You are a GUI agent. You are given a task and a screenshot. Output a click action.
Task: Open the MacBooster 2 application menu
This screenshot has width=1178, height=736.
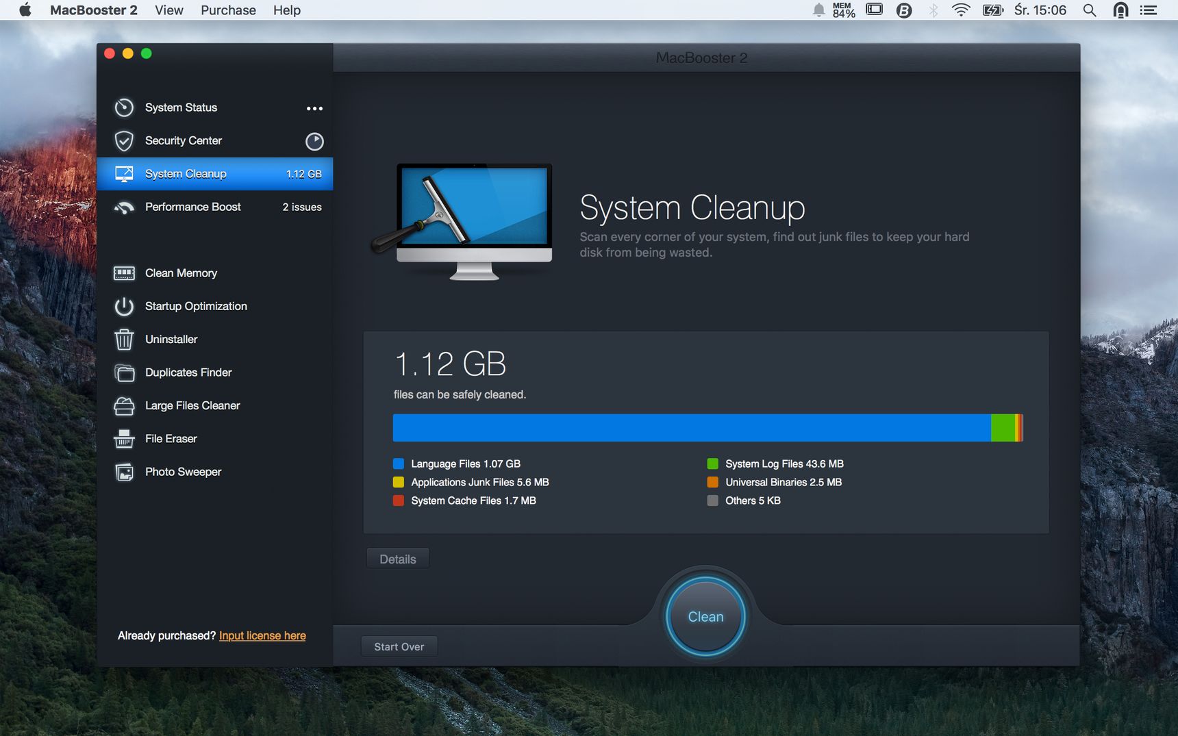click(94, 10)
